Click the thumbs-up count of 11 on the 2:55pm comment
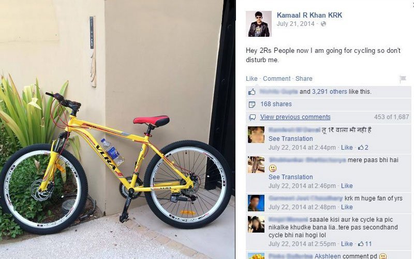The image size is (414, 259). coord(365,243)
